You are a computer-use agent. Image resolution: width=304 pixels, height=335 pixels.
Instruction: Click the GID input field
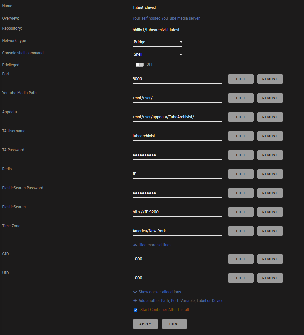click(x=177, y=259)
